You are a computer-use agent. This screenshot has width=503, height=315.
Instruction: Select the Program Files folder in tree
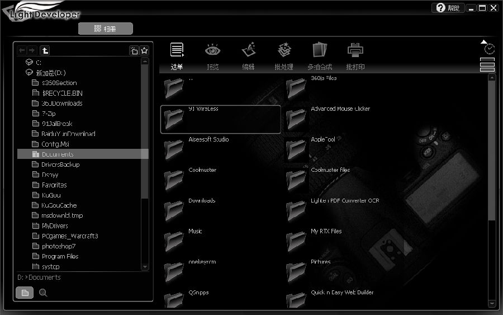coord(55,256)
